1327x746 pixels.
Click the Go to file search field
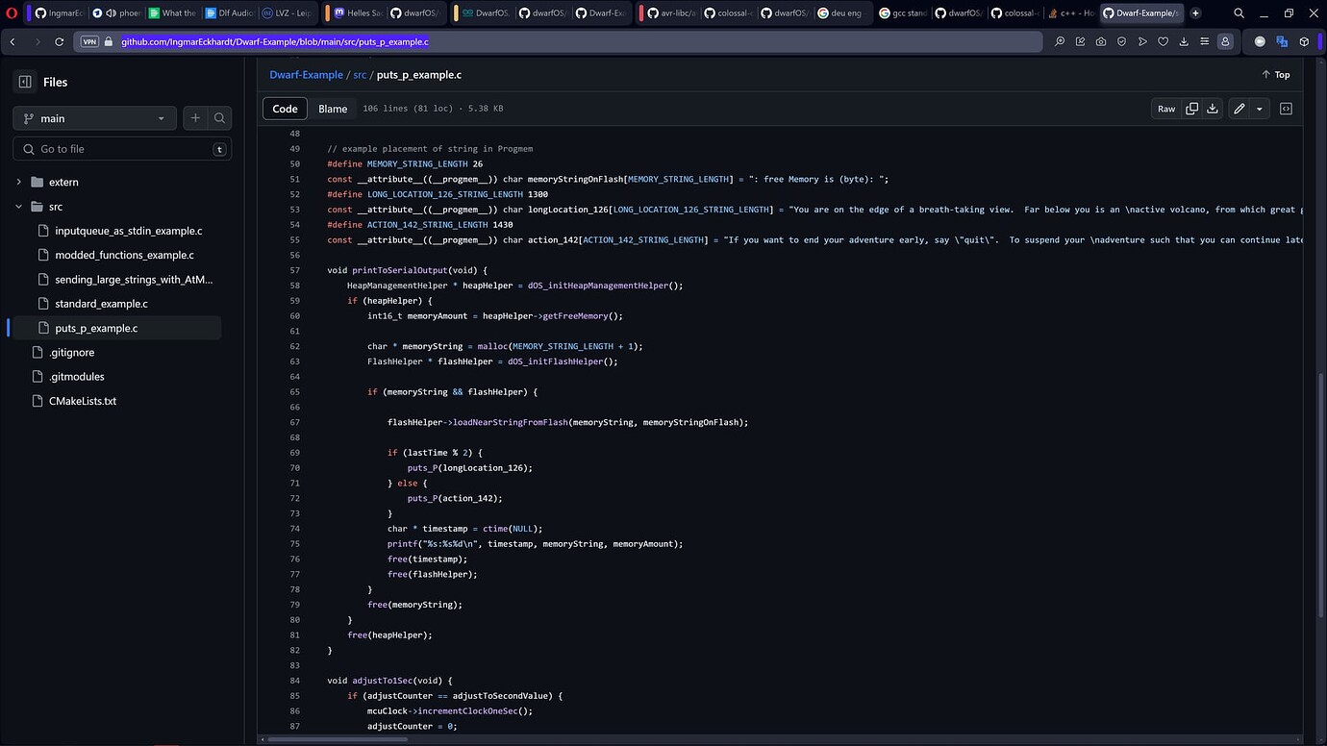[122, 149]
